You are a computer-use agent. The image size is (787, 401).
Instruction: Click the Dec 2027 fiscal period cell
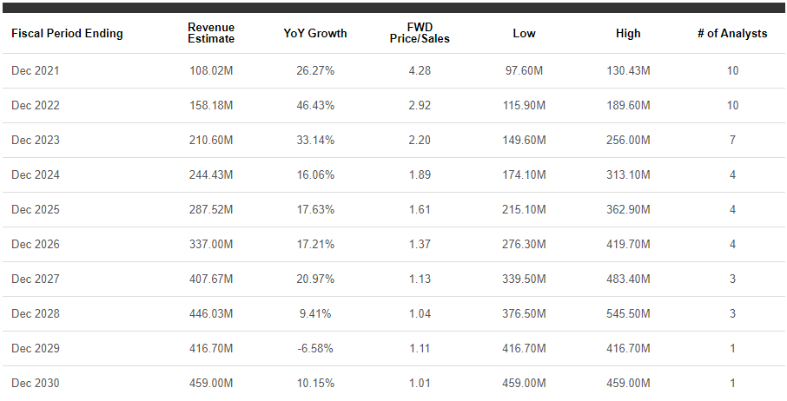point(31,279)
